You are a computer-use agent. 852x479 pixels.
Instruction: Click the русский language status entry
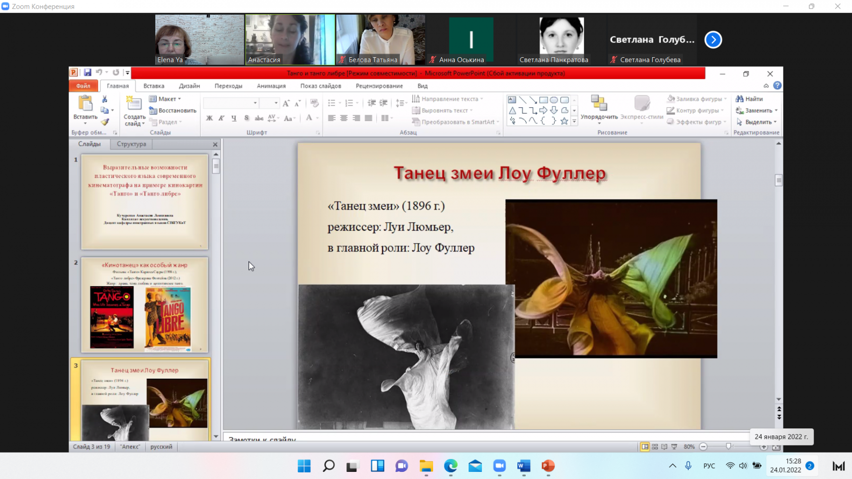pos(161,446)
